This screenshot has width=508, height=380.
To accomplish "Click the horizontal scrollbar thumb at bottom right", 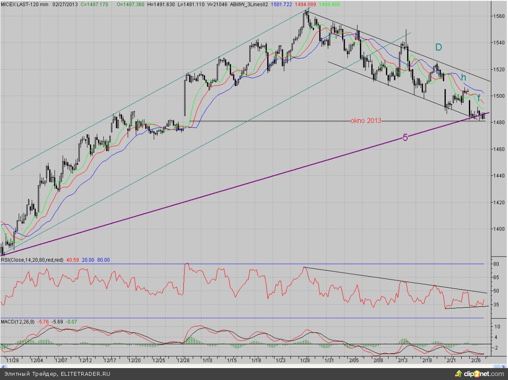I will (x=495, y=366).
